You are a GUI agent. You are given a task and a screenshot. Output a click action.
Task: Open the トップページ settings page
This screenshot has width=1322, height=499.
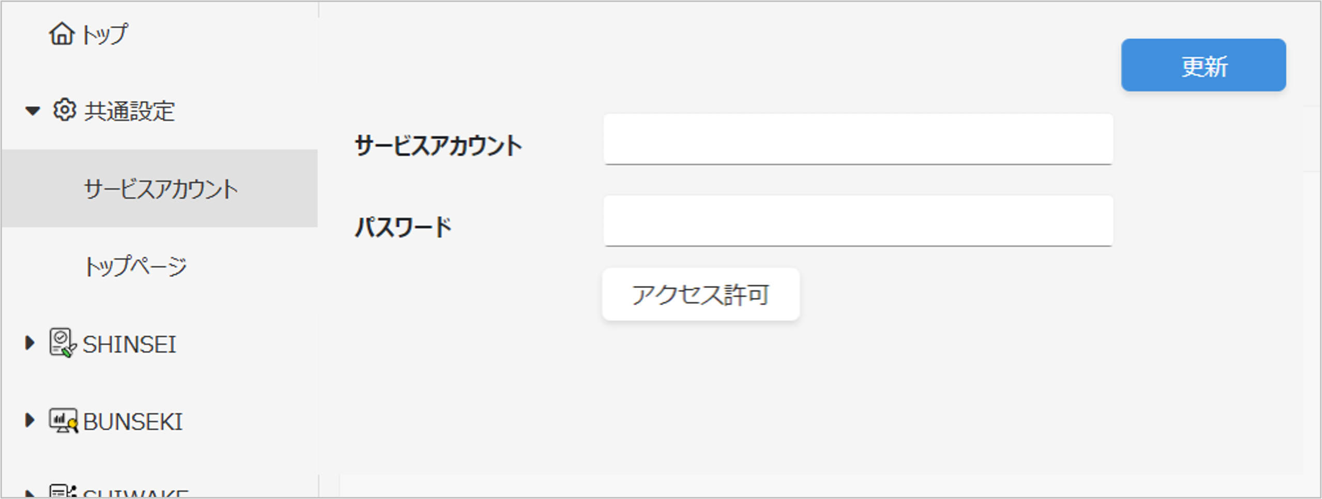click(137, 266)
